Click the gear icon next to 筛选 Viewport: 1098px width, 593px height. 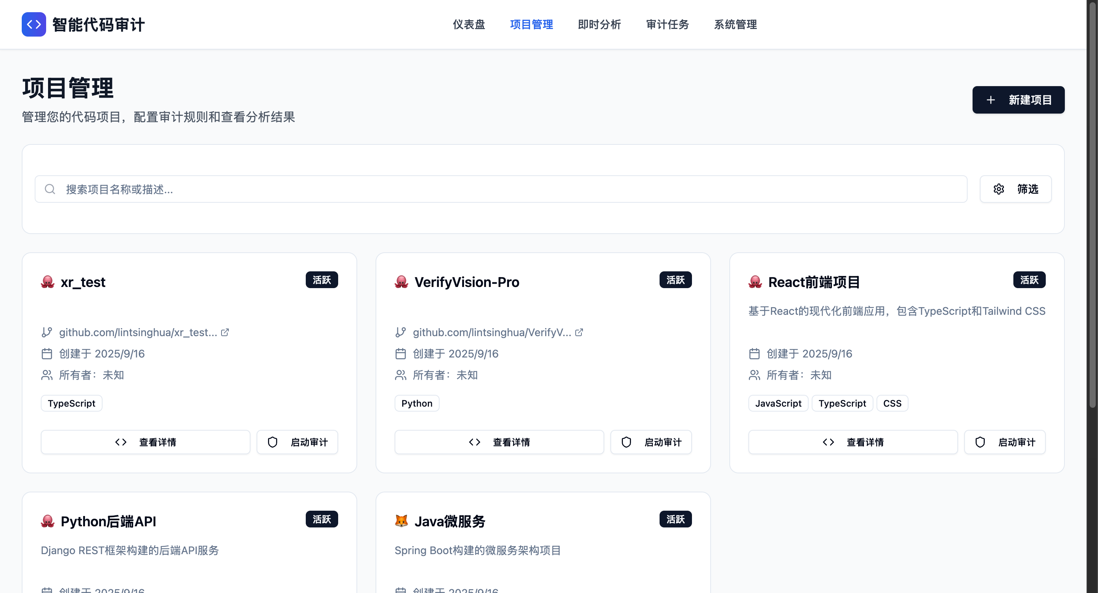tap(999, 189)
